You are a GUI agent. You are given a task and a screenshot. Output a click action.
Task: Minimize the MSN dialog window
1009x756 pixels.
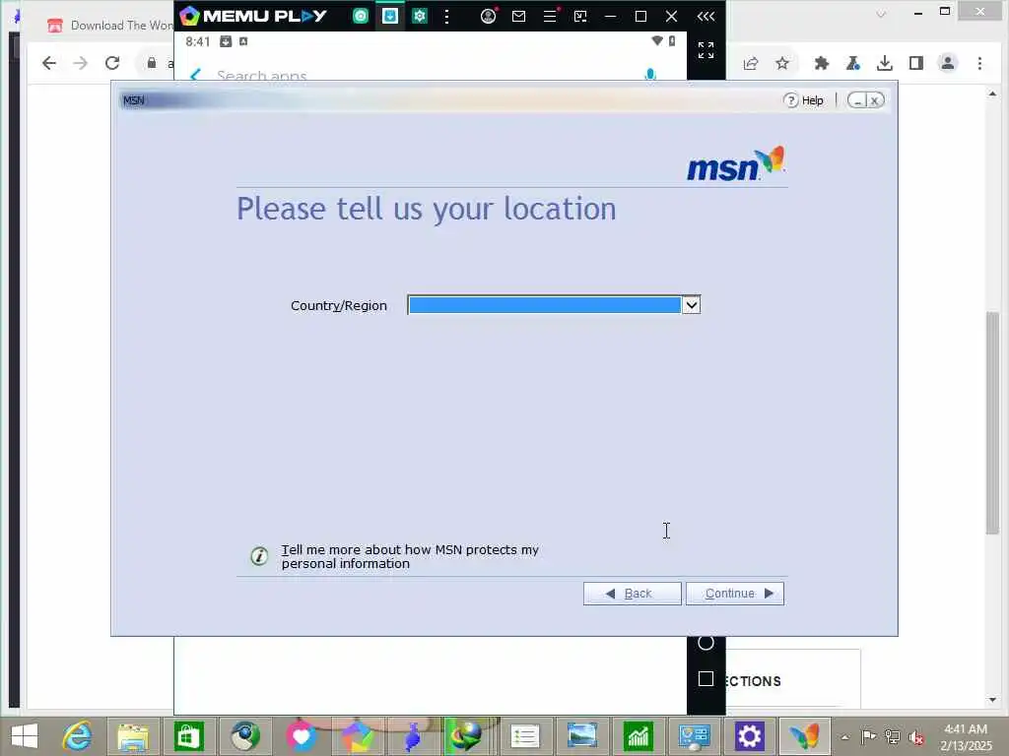click(856, 100)
